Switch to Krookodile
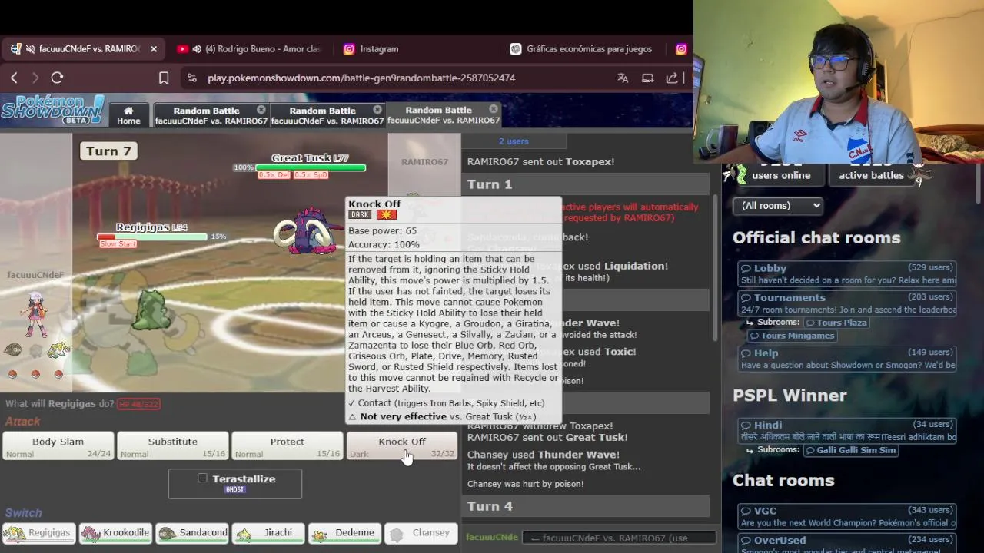Image resolution: width=984 pixels, height=553 pixels. click(115, 533)
